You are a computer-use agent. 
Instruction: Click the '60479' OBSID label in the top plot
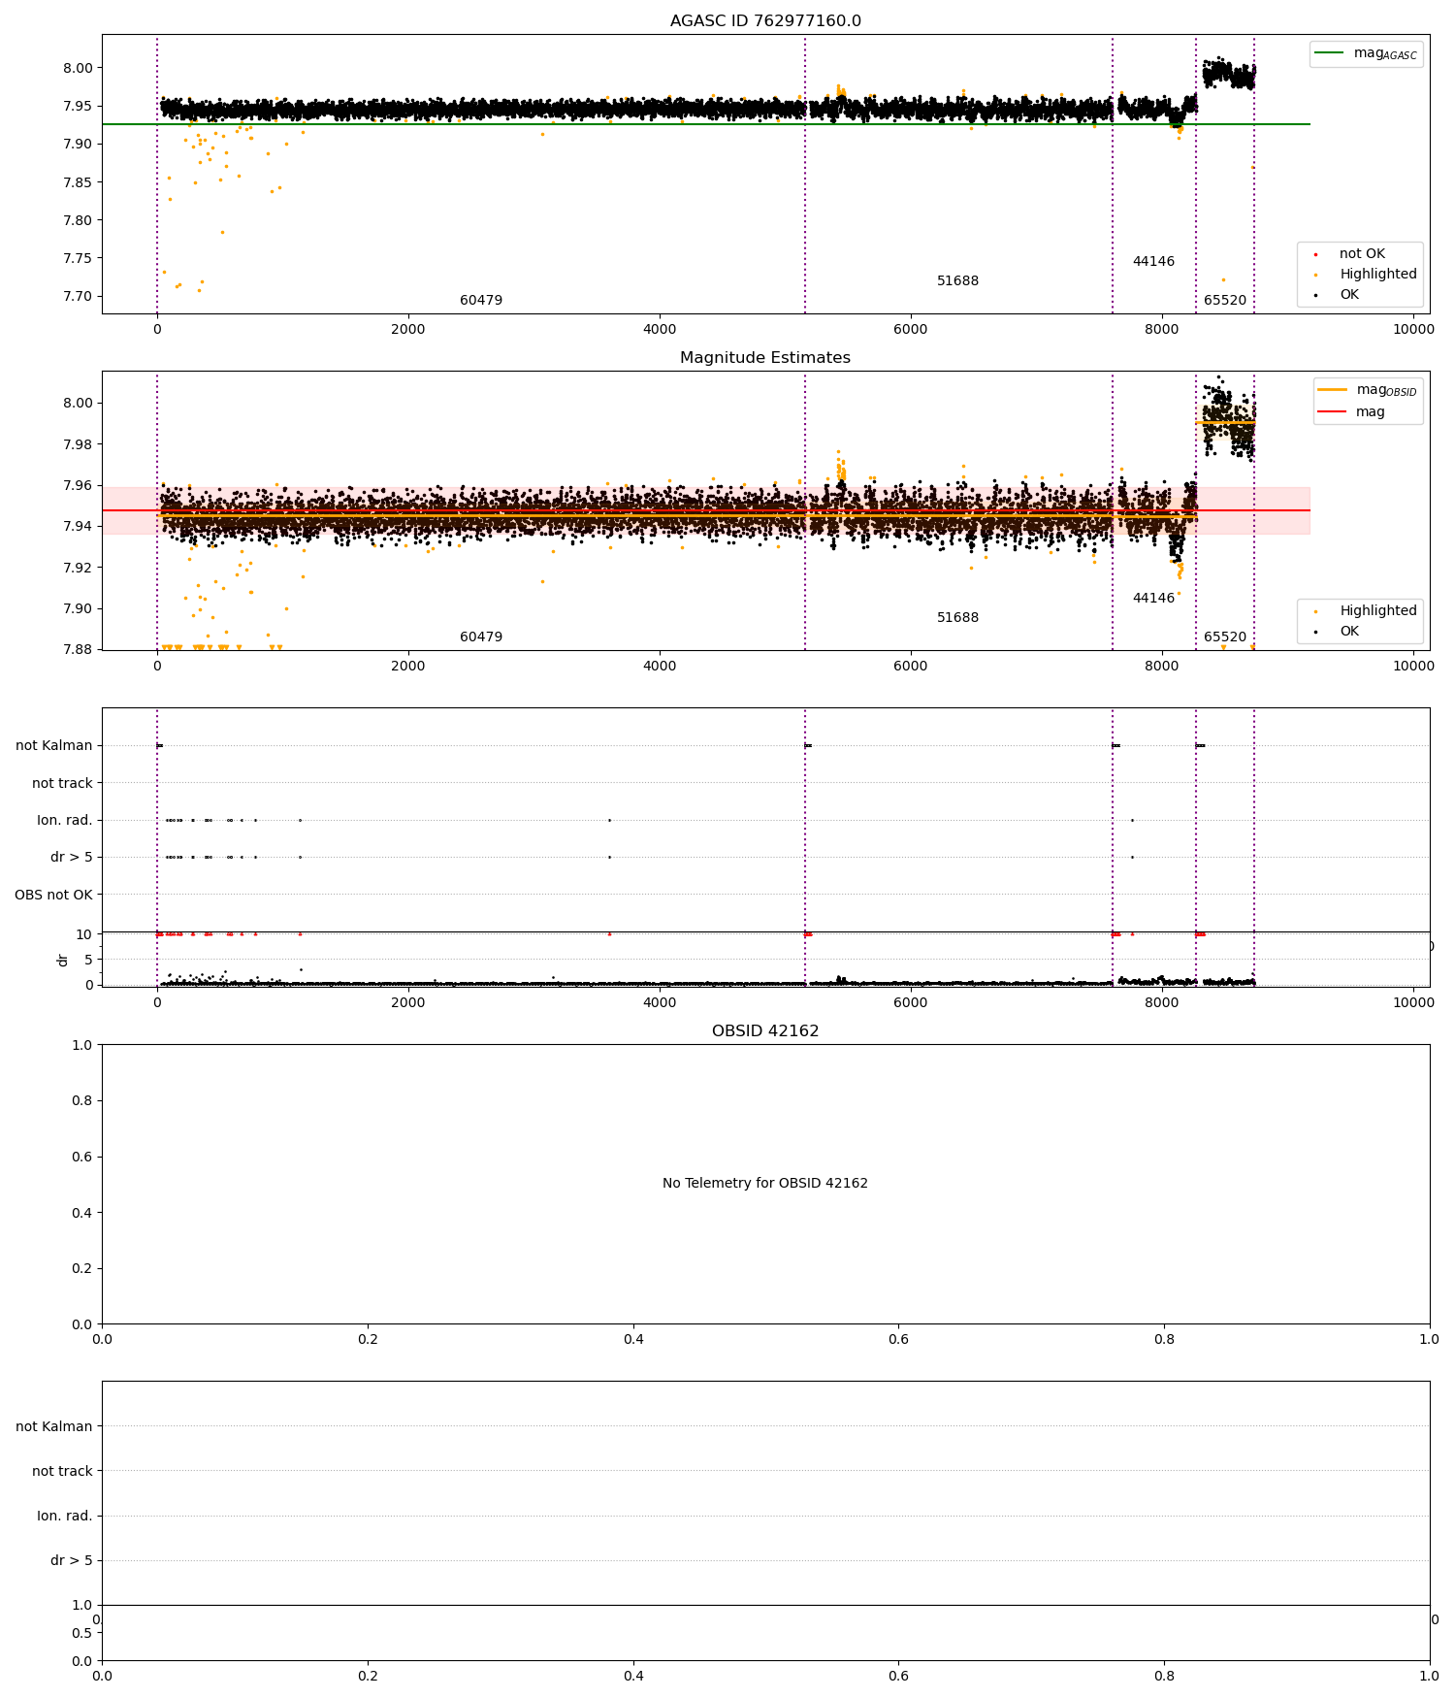(481, 301)
